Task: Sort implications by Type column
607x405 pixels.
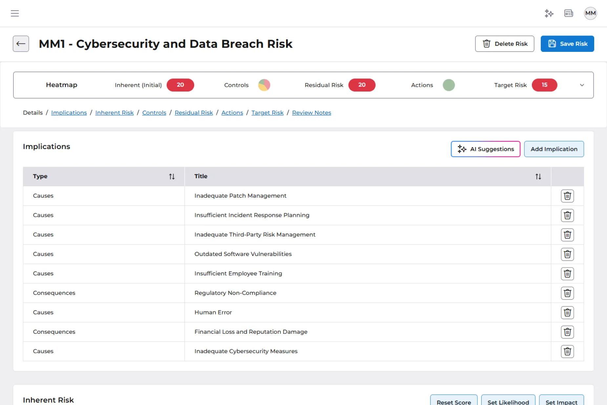Action: 172,177
